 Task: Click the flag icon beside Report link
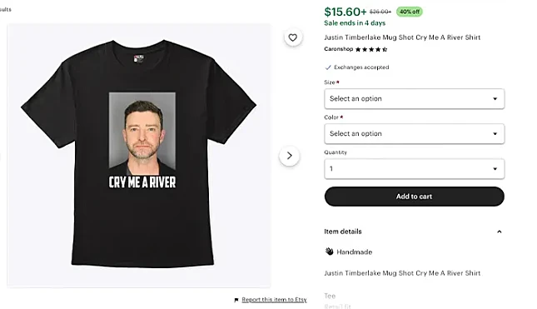[236, 300]
